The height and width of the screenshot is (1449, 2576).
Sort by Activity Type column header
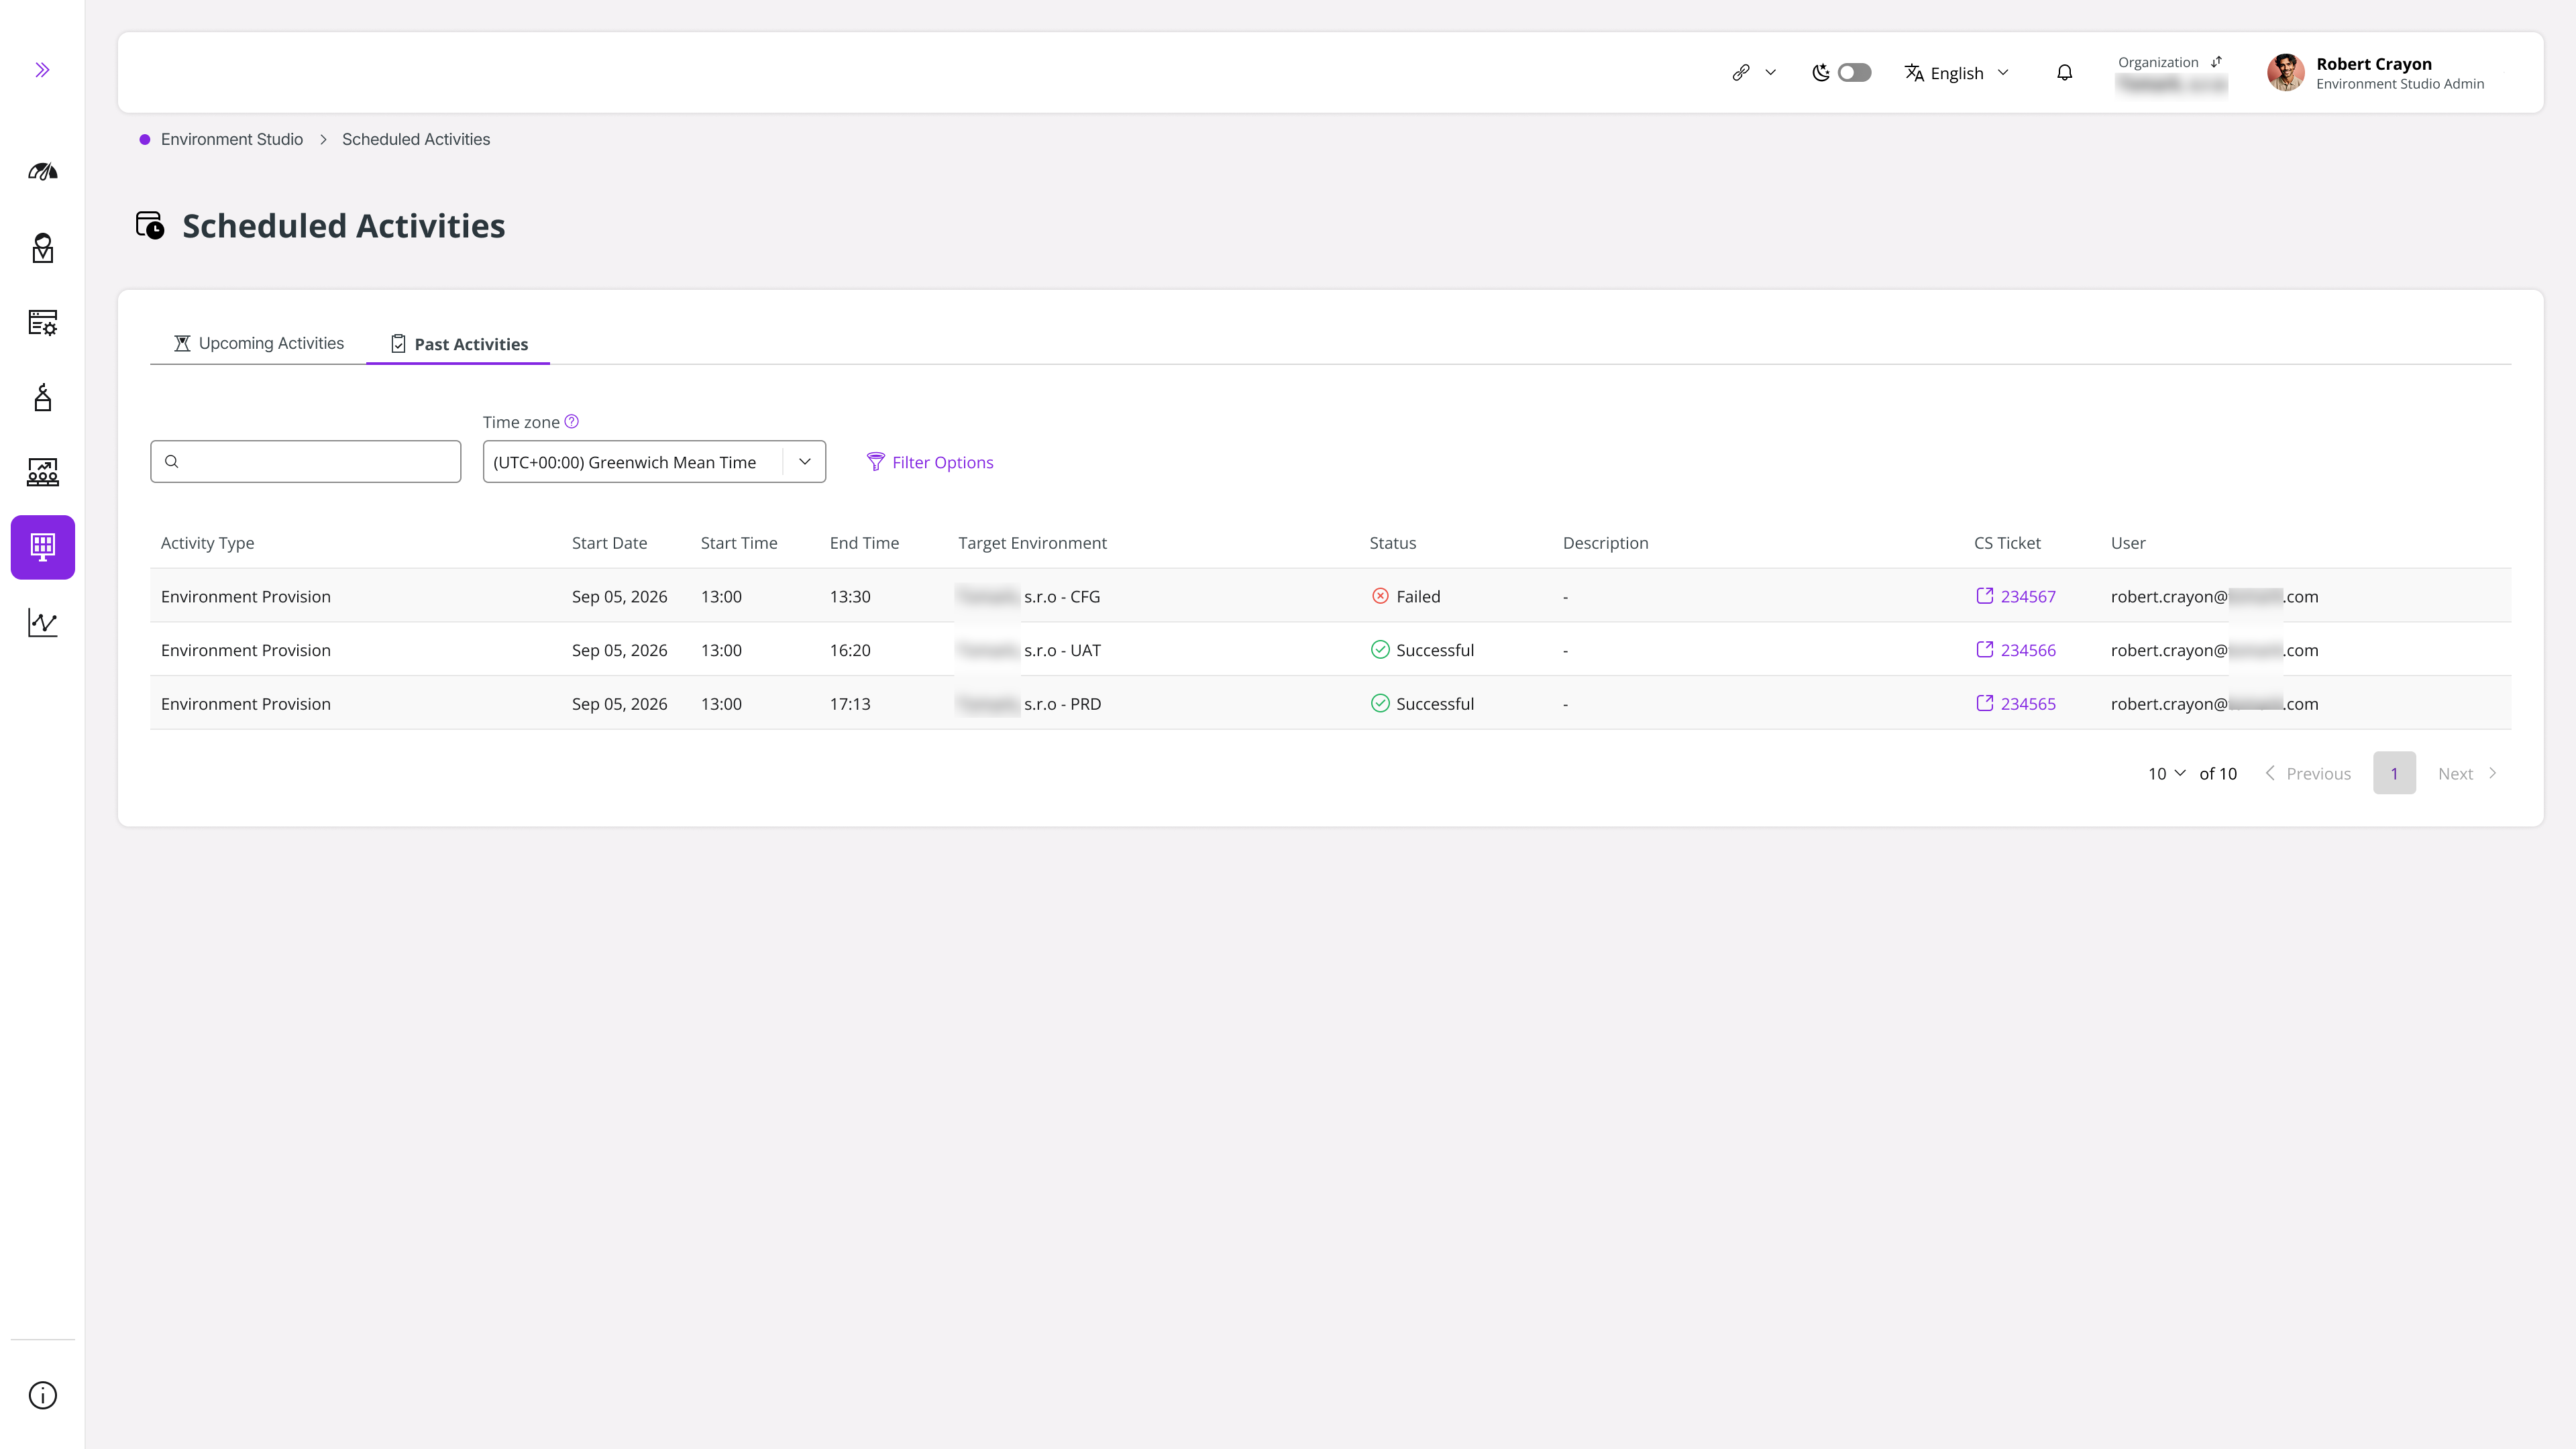coord(207,543)
